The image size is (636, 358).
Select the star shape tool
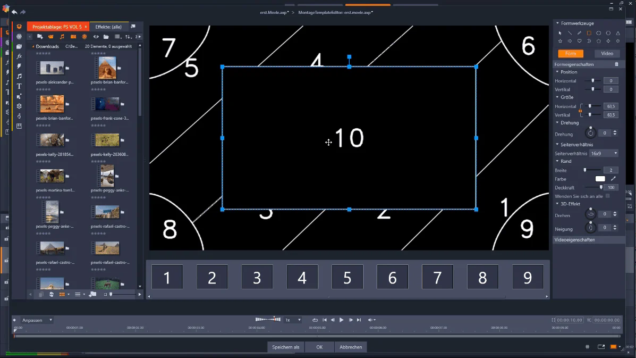[559, 41]
